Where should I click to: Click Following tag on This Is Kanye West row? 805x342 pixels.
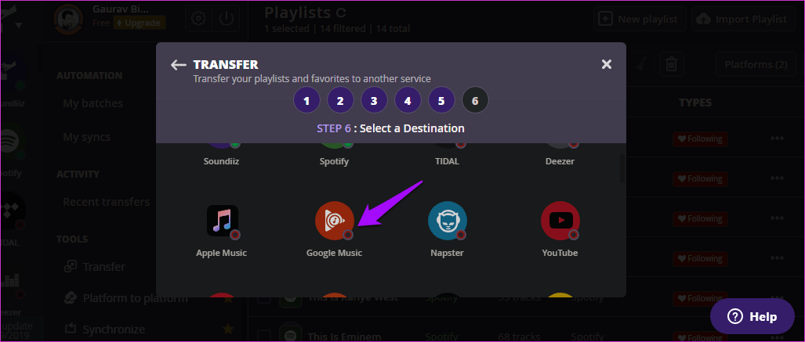[700, 298]
